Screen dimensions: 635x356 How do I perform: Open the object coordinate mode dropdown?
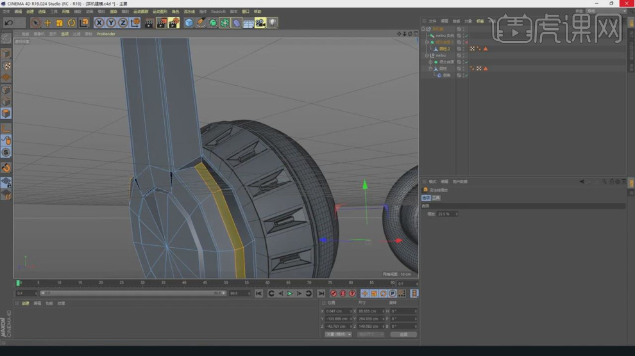click(x=339, y=334)
